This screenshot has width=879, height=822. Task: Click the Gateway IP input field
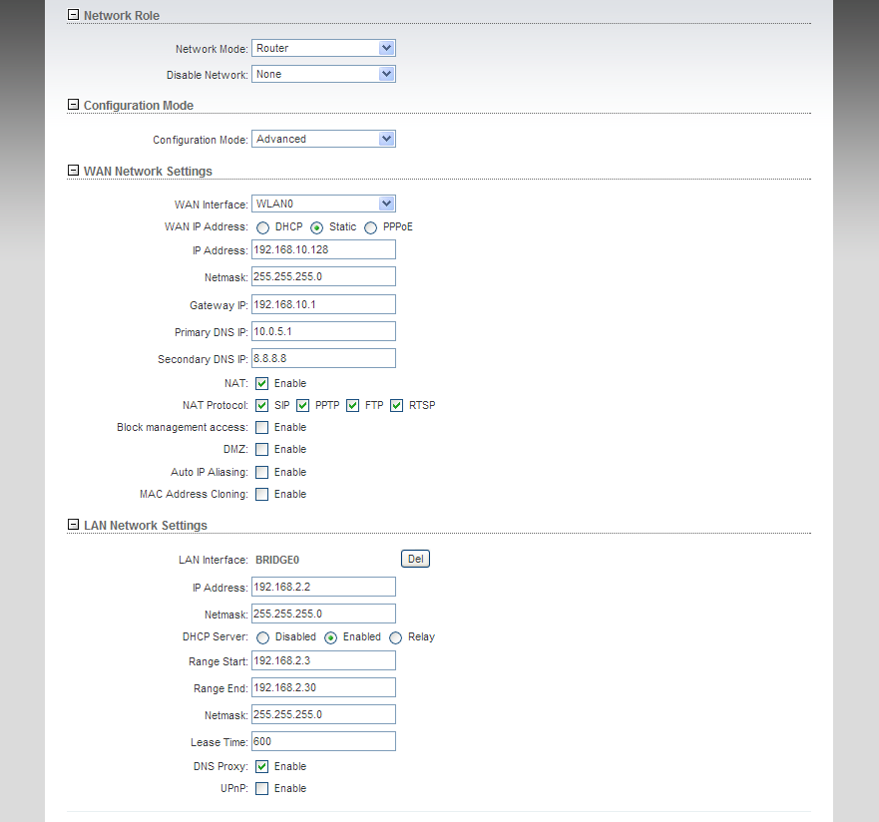tap(323, 304)
